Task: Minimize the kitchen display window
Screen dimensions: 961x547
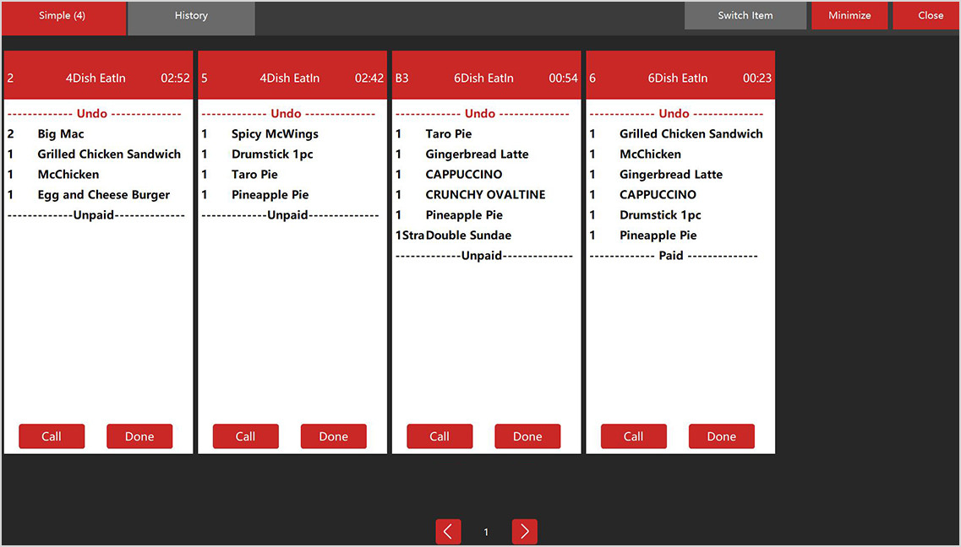Action: click(x=849, y=16)
